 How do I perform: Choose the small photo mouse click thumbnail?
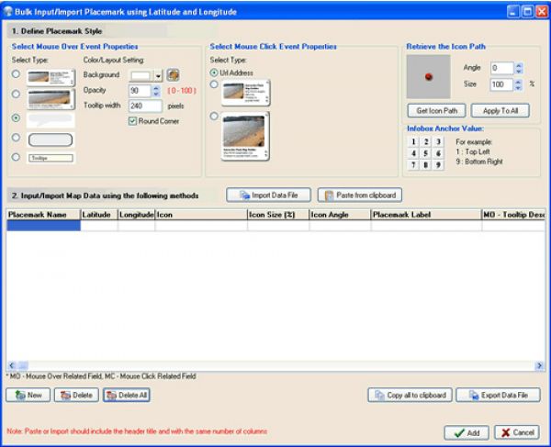pyautogui.click(x=245, y=93)
